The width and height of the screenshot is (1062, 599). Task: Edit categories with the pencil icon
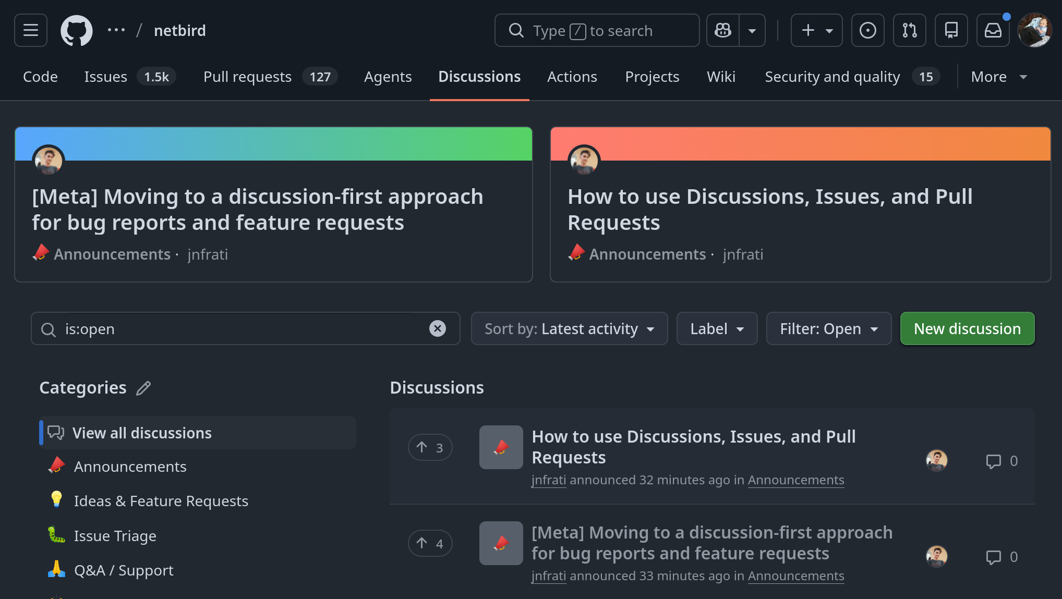(x=143, y=388)
